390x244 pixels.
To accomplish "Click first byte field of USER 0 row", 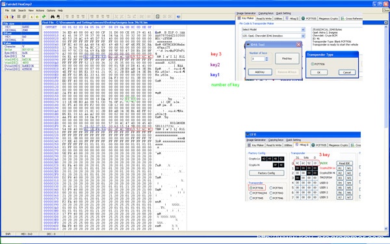I will (x=298, y=183).
